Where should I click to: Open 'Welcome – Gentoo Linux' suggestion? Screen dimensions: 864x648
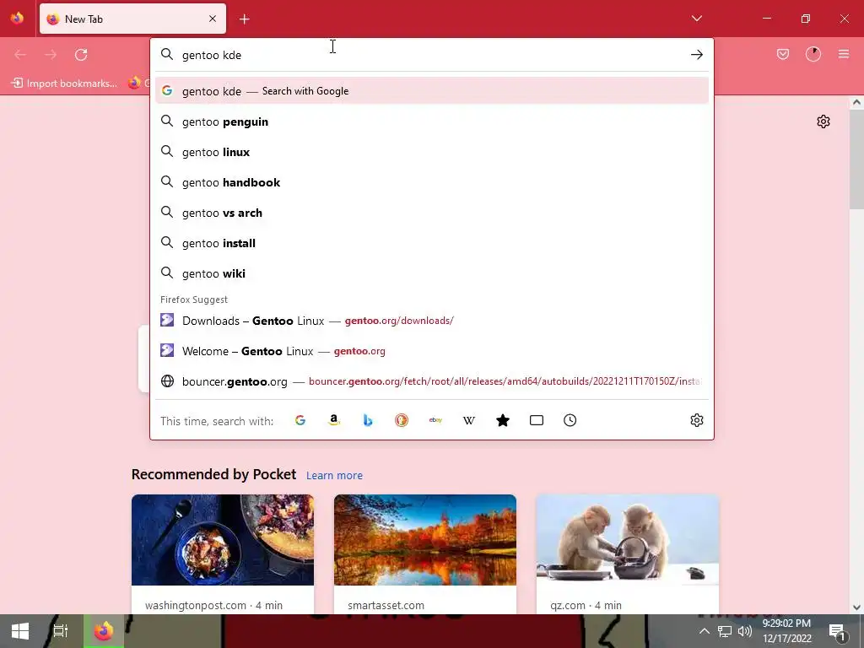pyautogui.click(x=431, y=351)
